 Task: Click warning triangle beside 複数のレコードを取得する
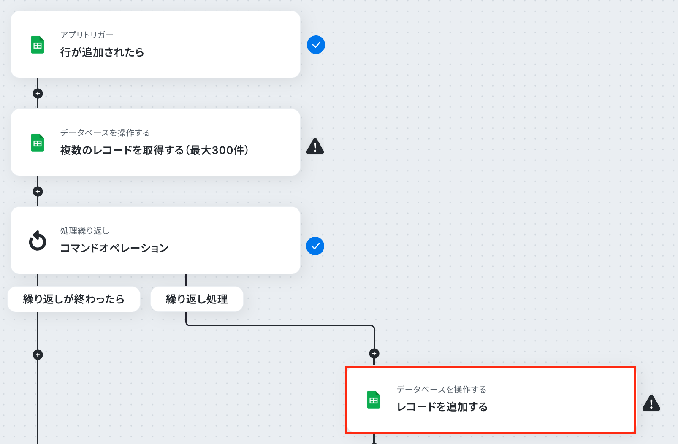pos(315,146)
